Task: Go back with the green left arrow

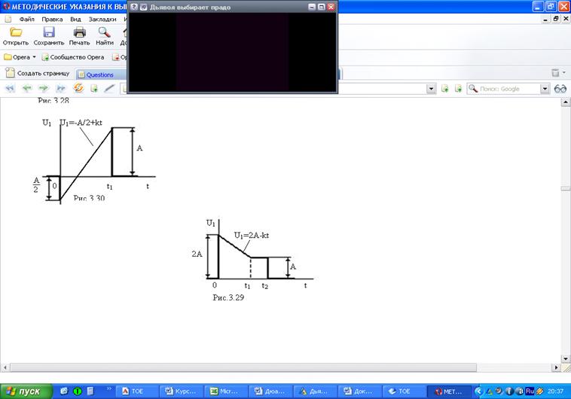Action: coord(27,88)
